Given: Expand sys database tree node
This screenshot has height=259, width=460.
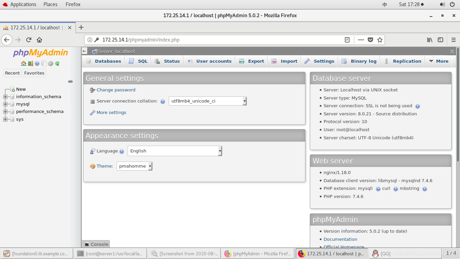Looking at the screenshot, I should [5, 119].
